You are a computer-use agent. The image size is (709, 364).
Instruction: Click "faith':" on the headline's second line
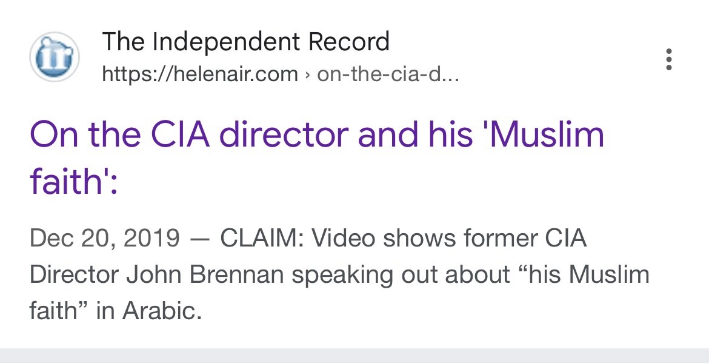click(x=73, y=182)
